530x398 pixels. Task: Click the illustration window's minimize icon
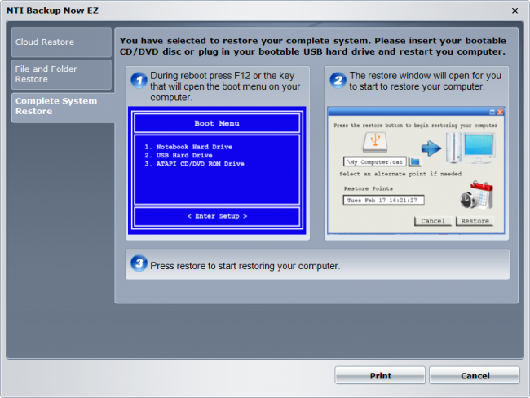click(492, 112)
